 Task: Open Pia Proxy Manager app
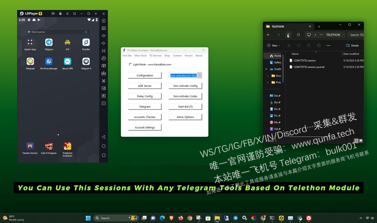(x=49, y=62)
